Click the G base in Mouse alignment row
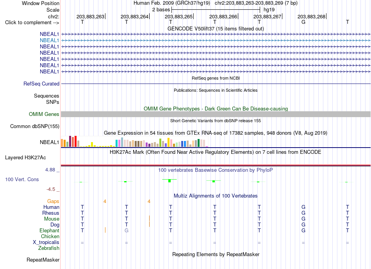Viewport: 371px width, 269px height. point(303,219)
